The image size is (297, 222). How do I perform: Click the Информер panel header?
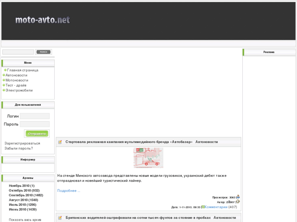(x=28, y=160)
